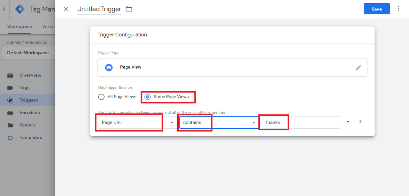This screenshot has width=409, height=196.
Task: Open the folder icon beside trigger name
Action: click(129, 9)
